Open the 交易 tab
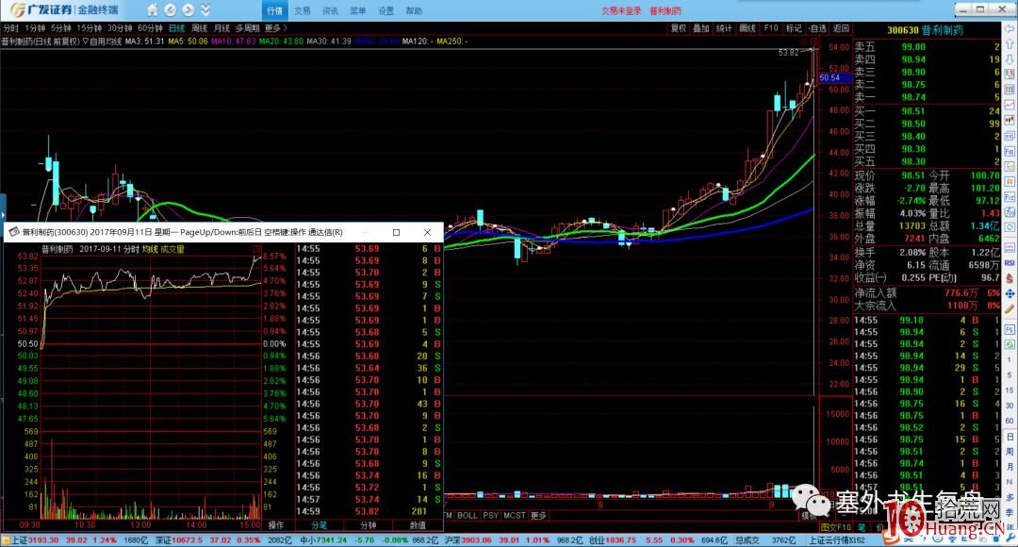 click(303, 11)
